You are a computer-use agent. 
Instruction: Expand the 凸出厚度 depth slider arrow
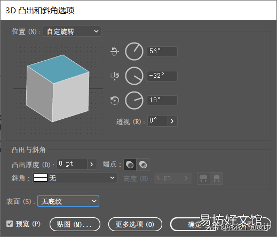click(92, 164)
